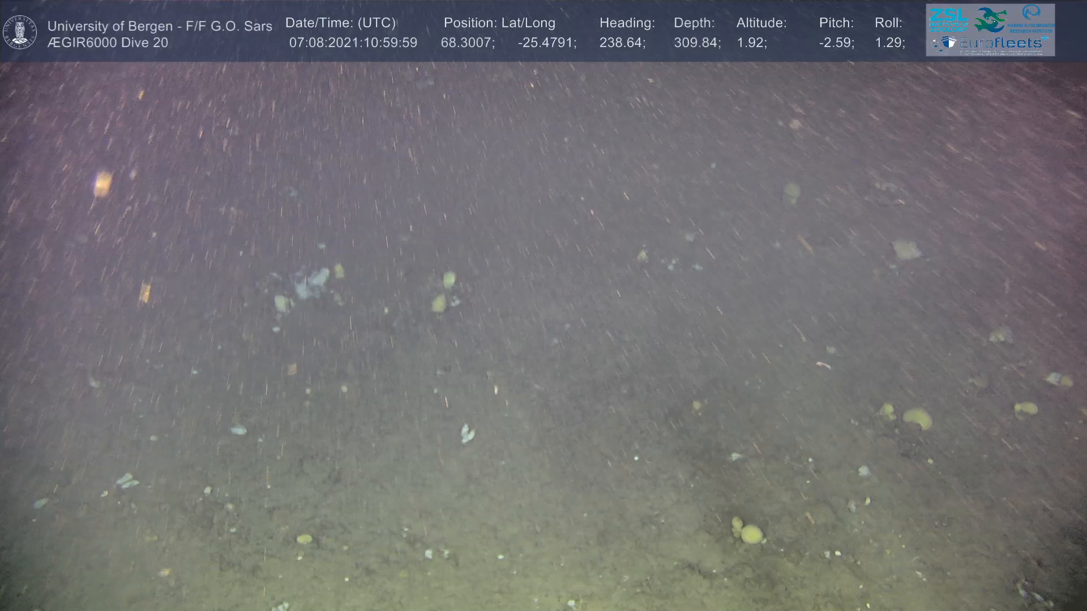Click the Altitude value 1.92
The image size is (1087, 611).
[x=751, y=42]
